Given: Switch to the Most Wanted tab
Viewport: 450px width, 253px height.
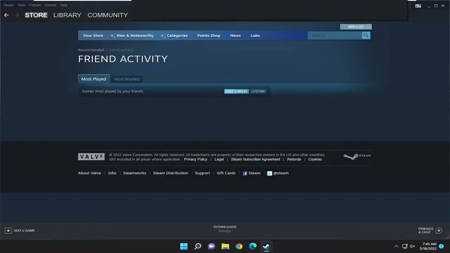Looking at the screenshot, I should pos(126,79).
